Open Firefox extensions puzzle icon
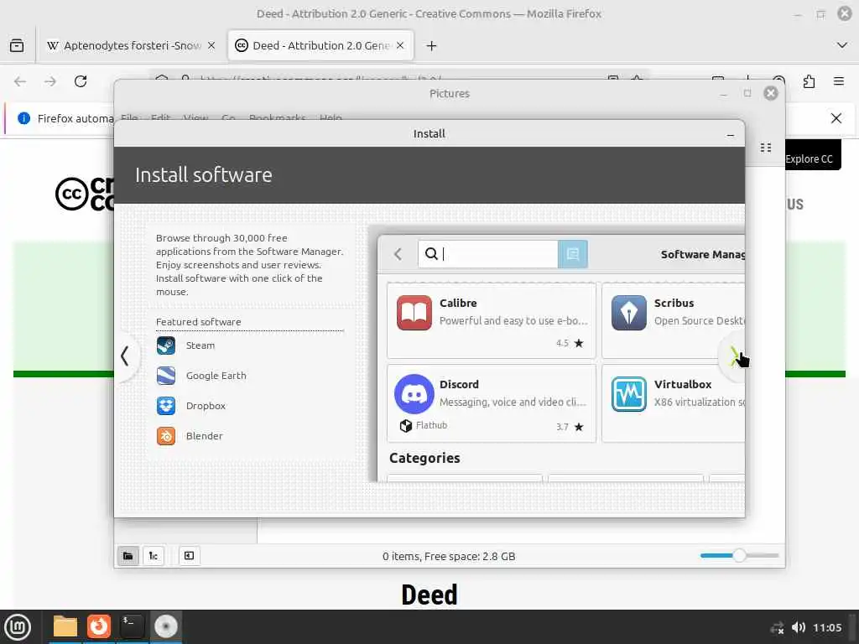859x644 pixels. [810, 81]
